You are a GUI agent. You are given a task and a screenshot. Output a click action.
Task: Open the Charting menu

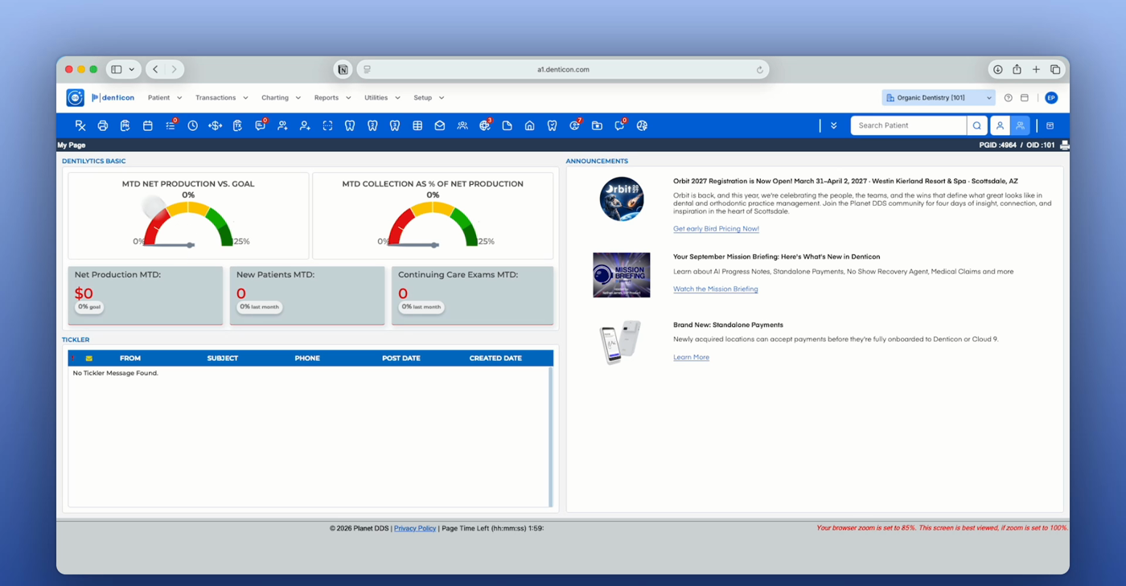coord(281,98)
